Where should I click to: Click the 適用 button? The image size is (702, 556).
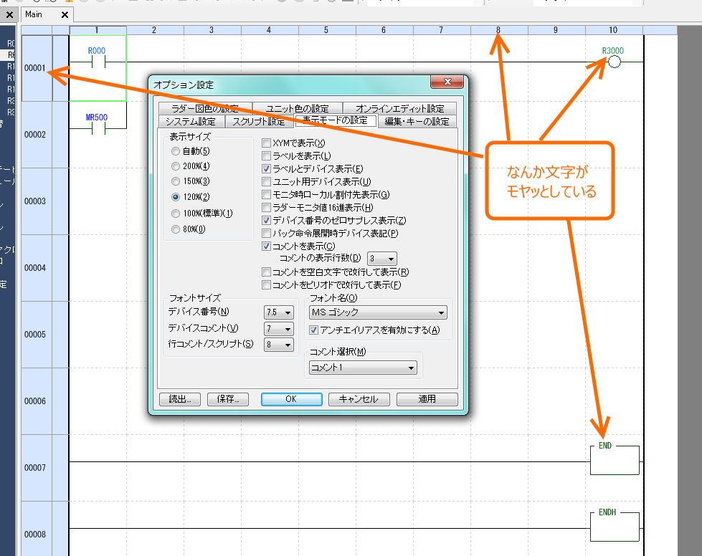(x=427, y=399)
